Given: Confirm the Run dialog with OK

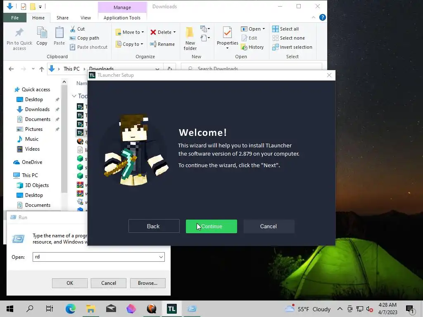Looking at the screenshot, I should (x=69, y=283).
